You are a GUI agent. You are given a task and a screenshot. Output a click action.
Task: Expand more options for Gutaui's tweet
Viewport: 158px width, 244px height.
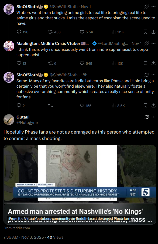(x=153, y=117)
